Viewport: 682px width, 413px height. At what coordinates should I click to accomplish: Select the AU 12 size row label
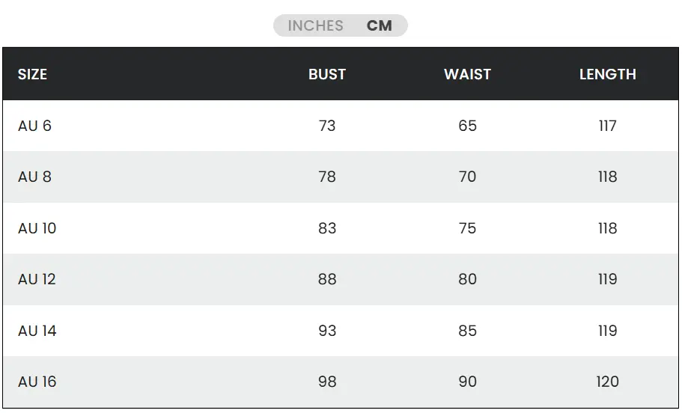(37, 279)
